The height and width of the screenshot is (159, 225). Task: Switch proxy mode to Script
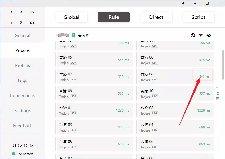[x=198, y=17]
